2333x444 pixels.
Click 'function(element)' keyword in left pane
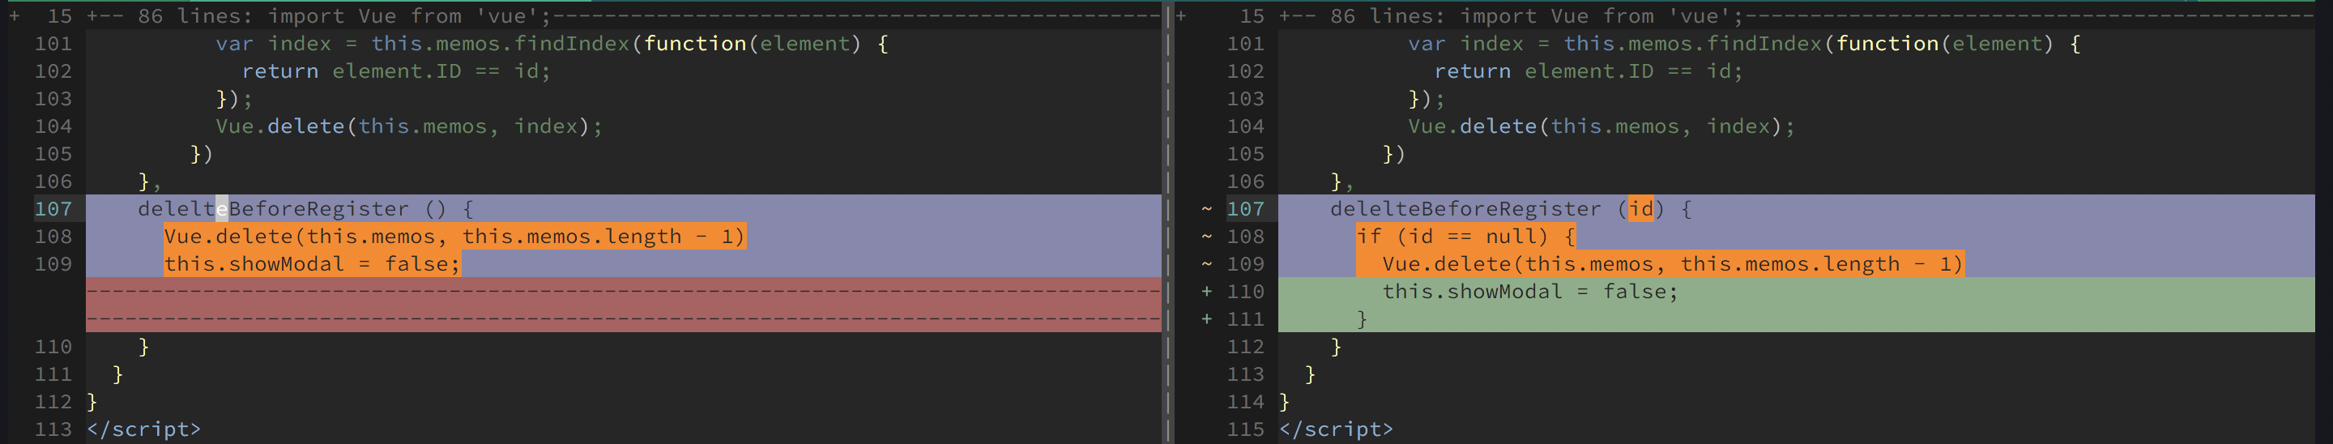click(753, 44)
